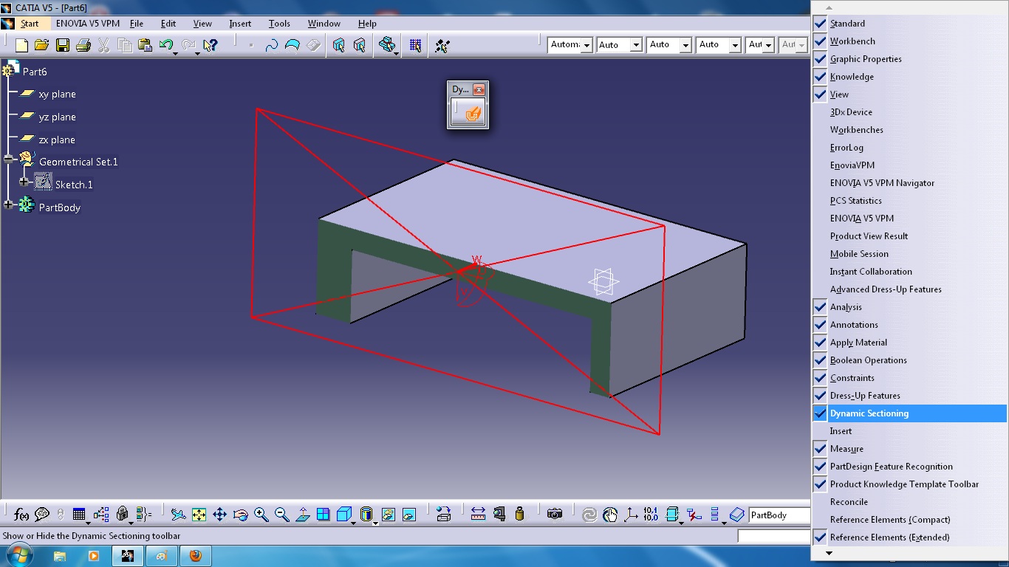Click the Axis System icon
Screen dimensions: 1009x567
(x=631, y=515)
